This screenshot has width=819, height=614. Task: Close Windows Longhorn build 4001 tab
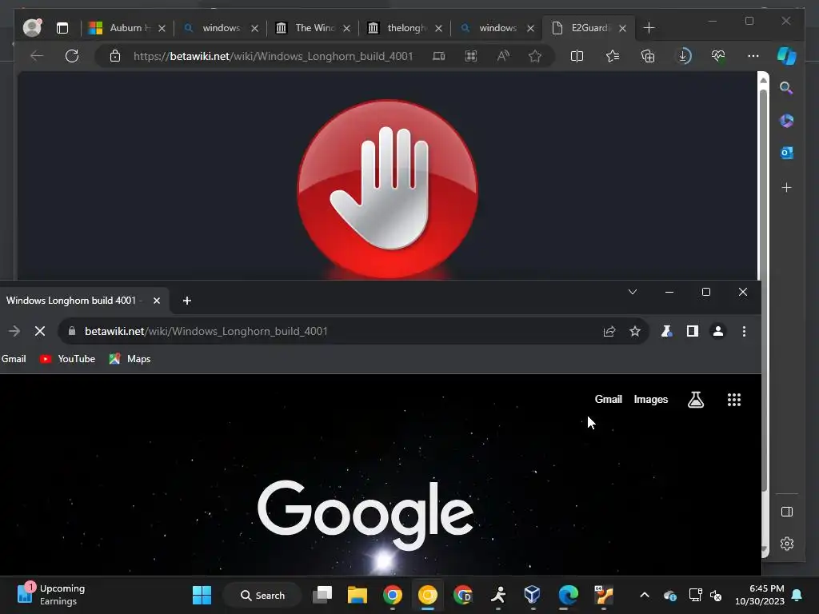coord(156,301)
